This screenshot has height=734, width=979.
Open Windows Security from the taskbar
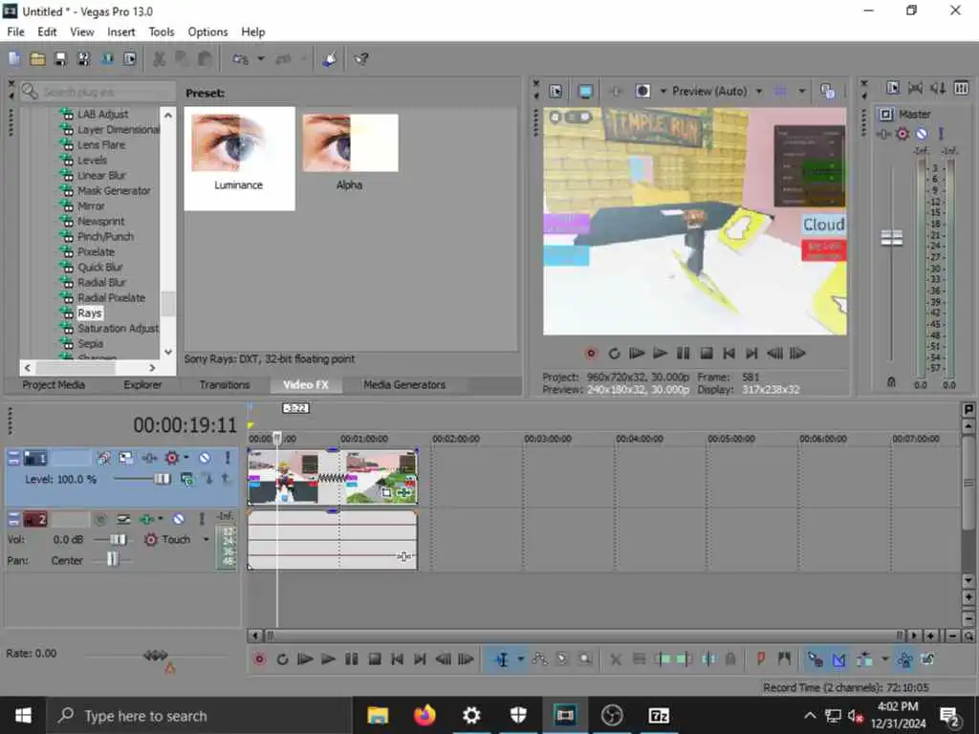point(518,715)
